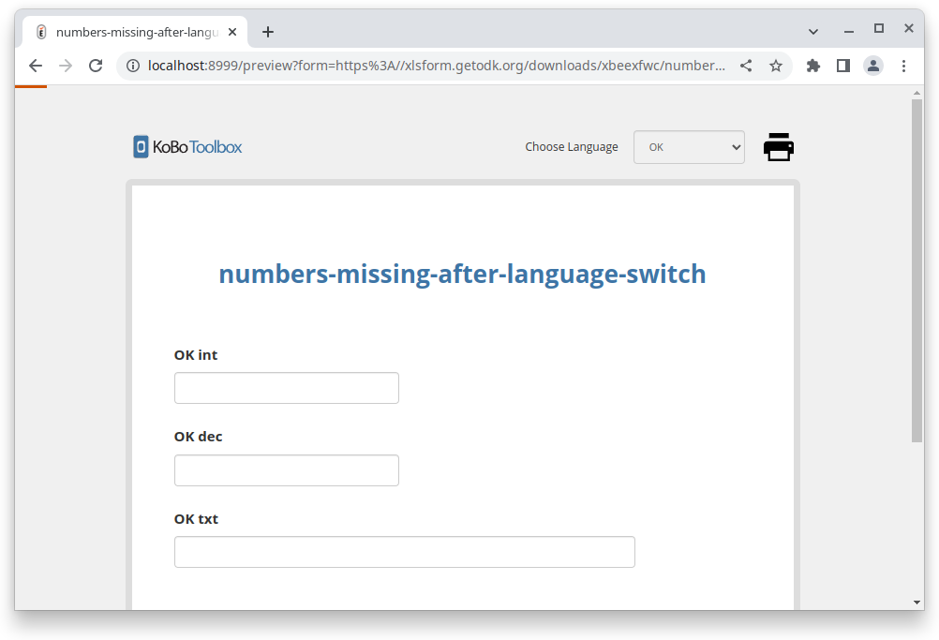Open the Chrome profile avatar

coord(873,66)
